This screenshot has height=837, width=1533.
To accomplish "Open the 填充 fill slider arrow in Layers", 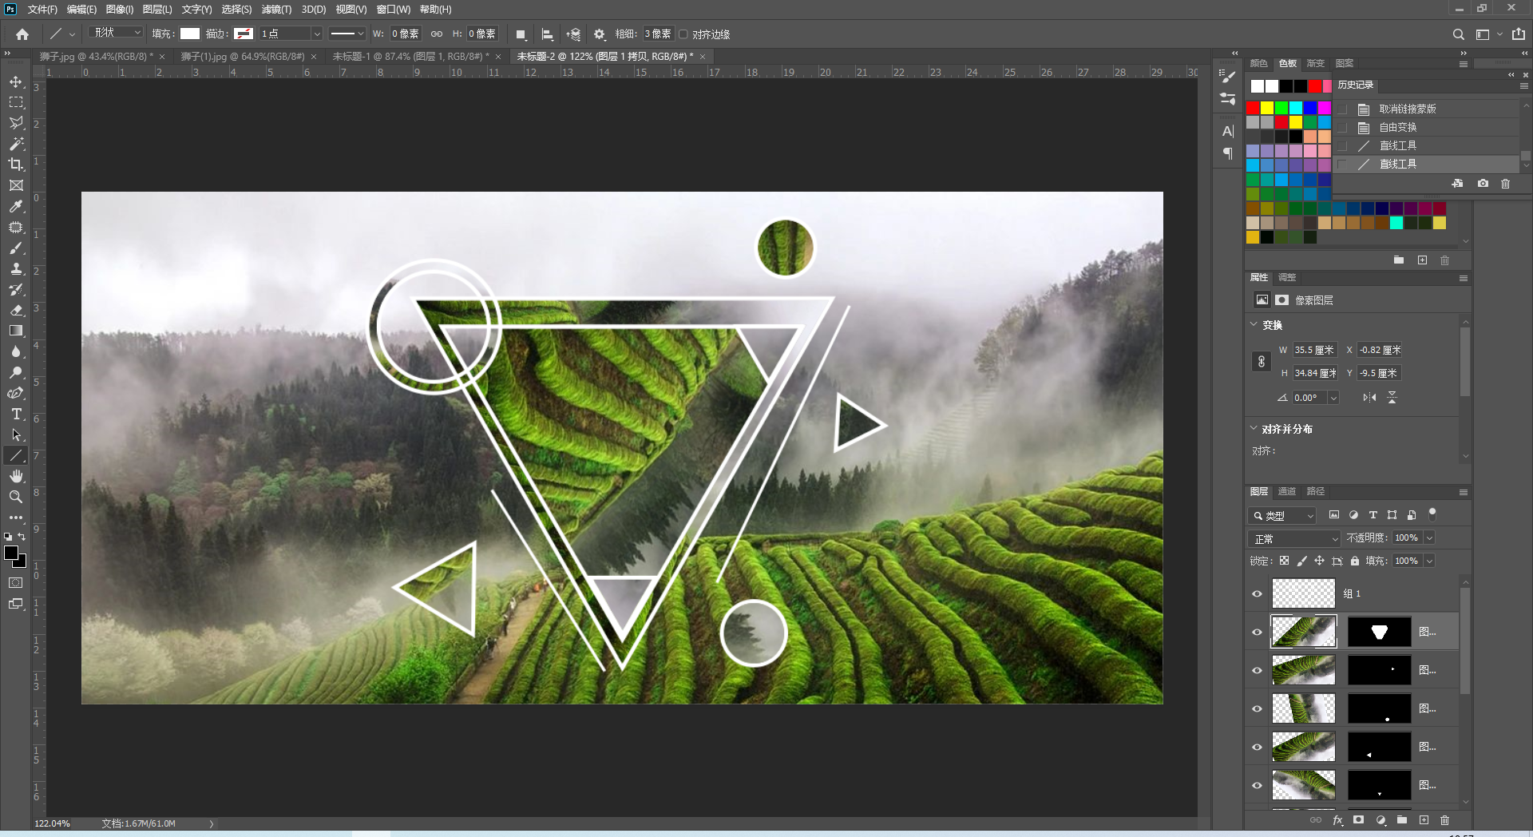I will (x=1430, y=561).
